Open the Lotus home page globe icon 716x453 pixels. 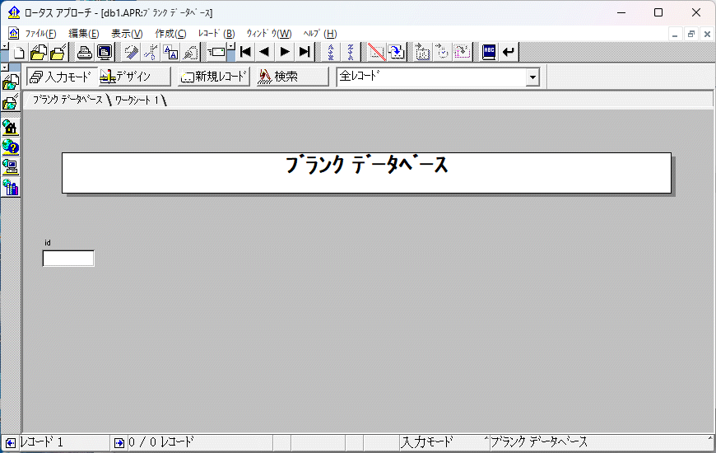click(x=11, y=127)
